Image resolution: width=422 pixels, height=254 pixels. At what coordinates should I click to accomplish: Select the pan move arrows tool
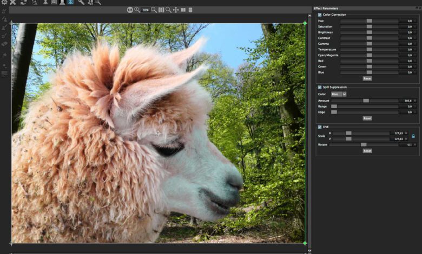point(176,10)
